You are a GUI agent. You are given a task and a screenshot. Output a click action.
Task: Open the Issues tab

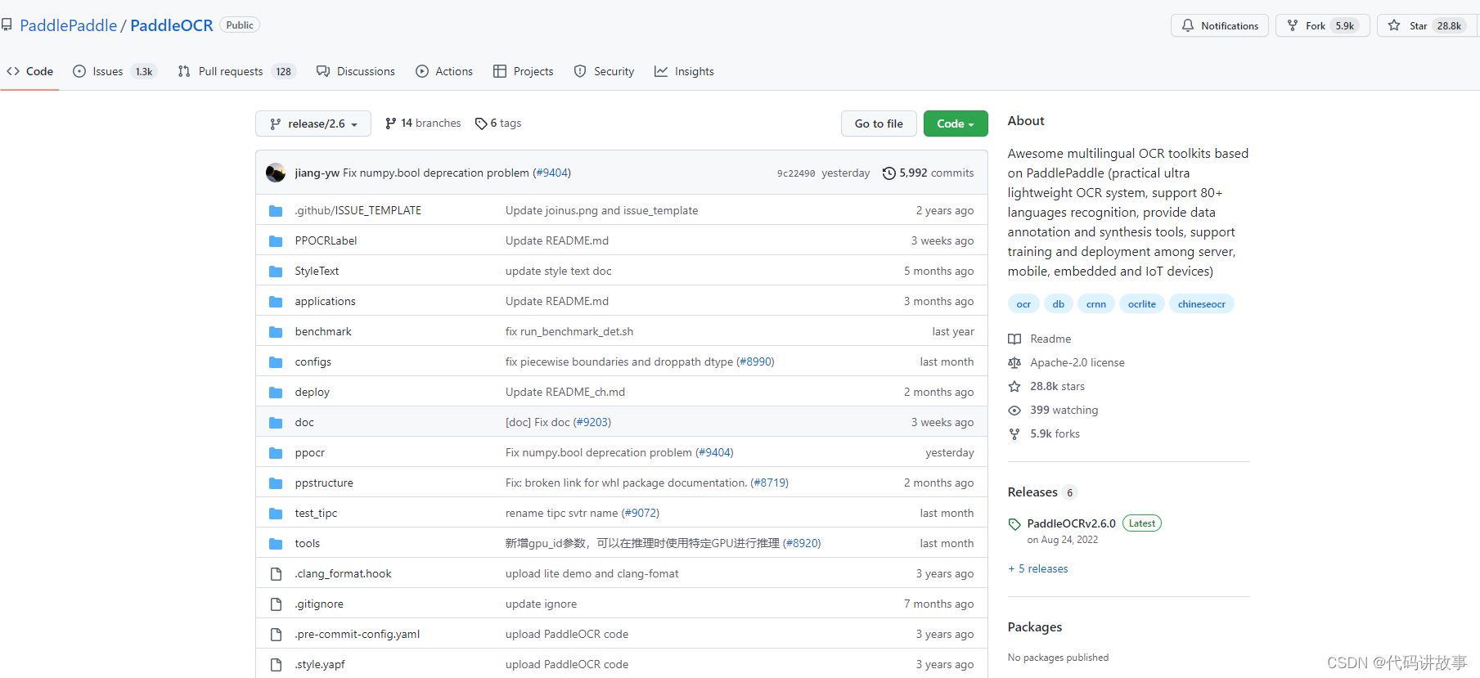click(115, 71)
